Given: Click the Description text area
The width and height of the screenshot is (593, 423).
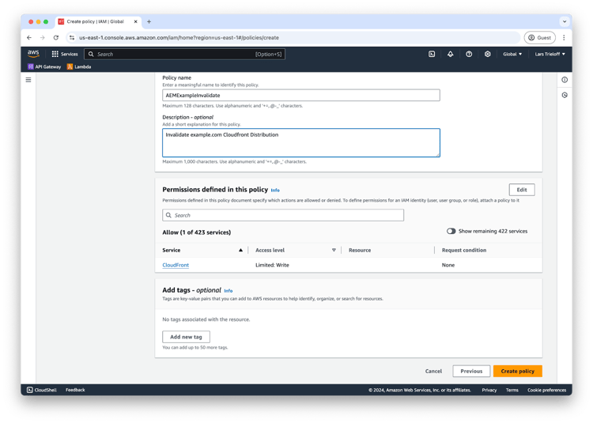Looking at the screenshot, I should click(301, 143).
